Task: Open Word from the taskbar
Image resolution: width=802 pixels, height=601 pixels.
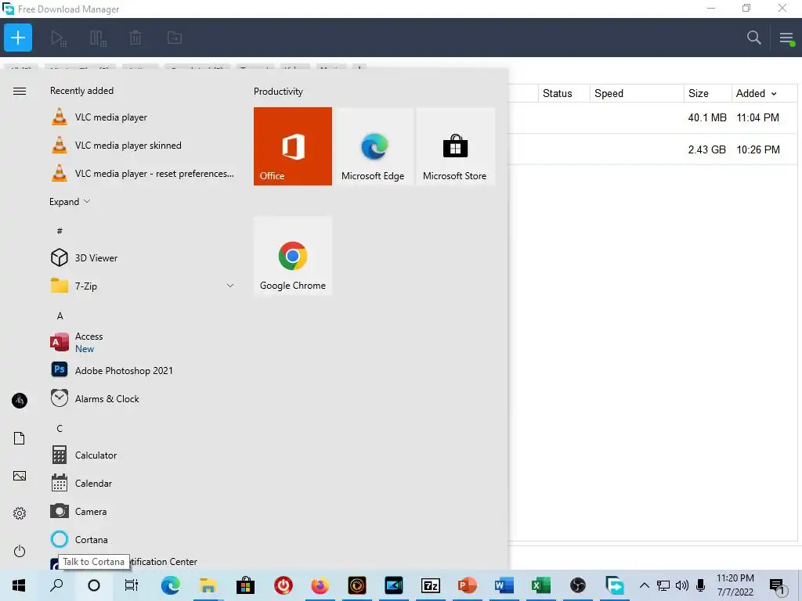Action: 504,585
